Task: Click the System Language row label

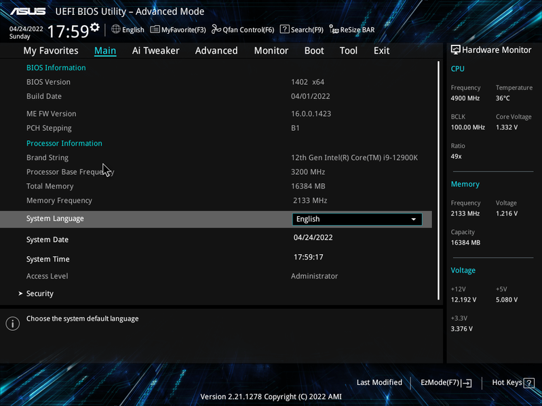Action: click(55, 219)
